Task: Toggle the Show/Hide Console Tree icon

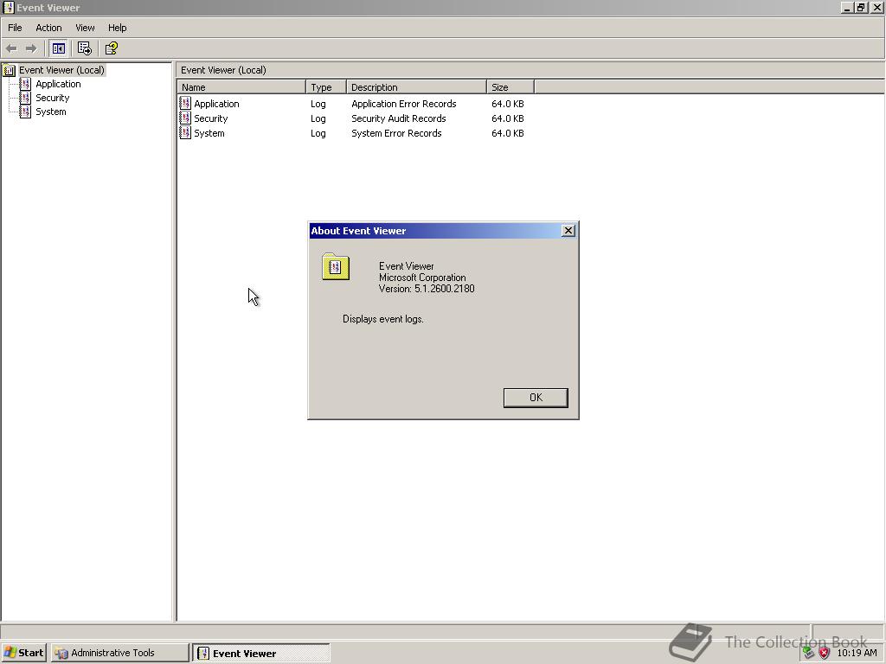Action: (58, 48)
